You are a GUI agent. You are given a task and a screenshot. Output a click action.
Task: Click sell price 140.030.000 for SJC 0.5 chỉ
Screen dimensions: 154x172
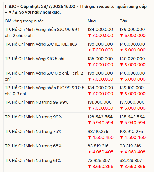132,73
